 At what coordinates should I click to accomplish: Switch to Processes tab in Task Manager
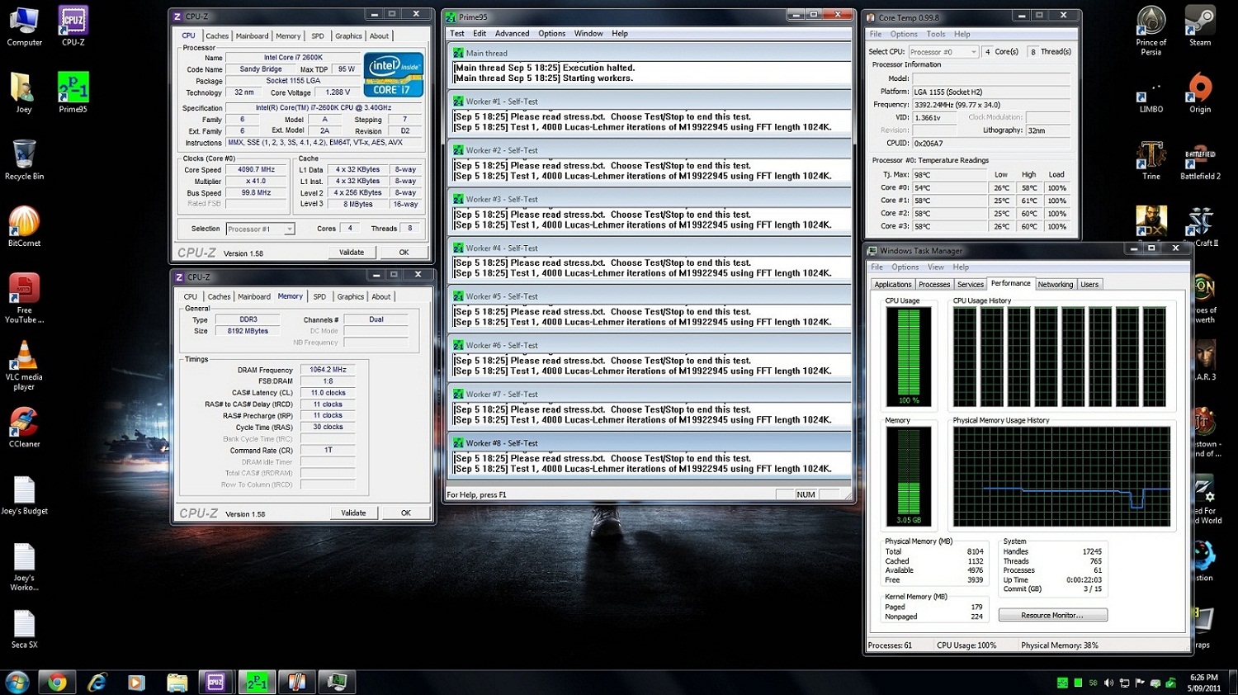tap(934, 285)
